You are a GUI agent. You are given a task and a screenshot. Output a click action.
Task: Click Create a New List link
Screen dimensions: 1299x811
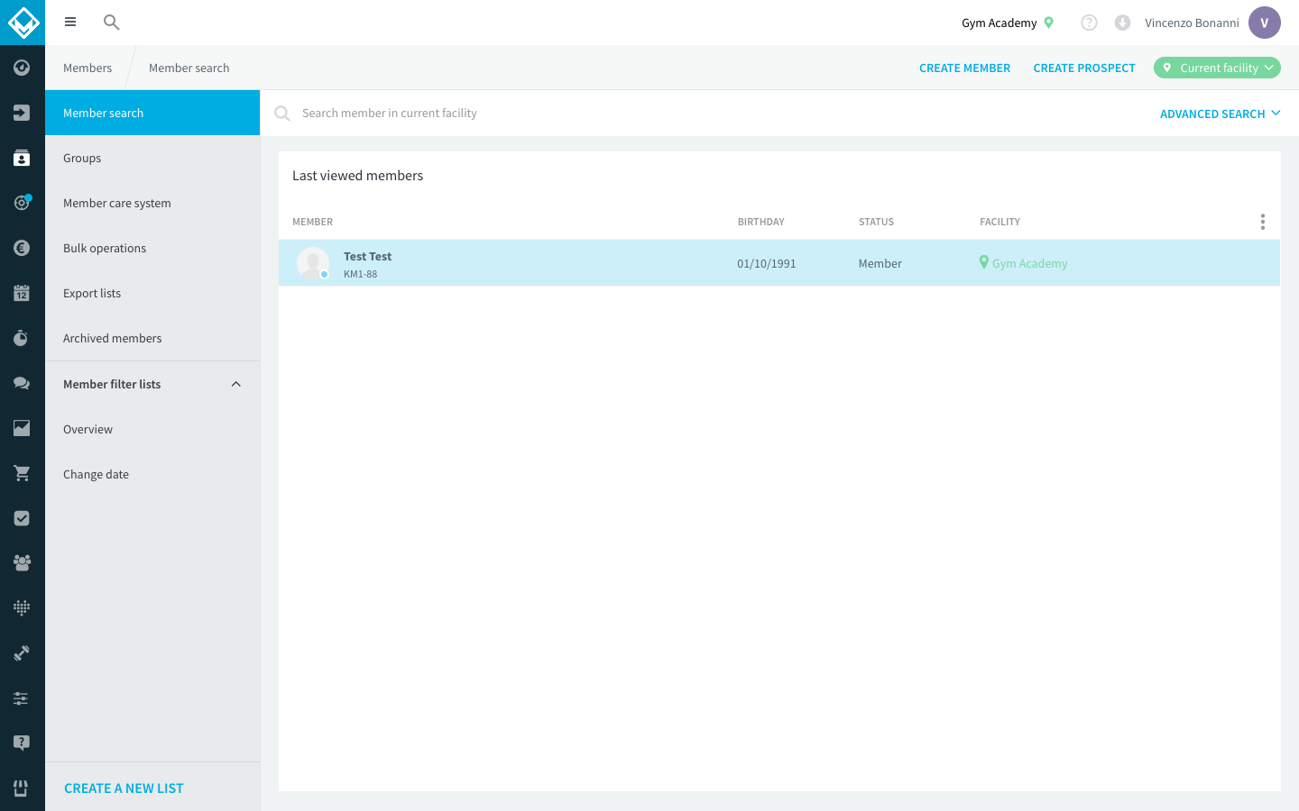[124, 788]
